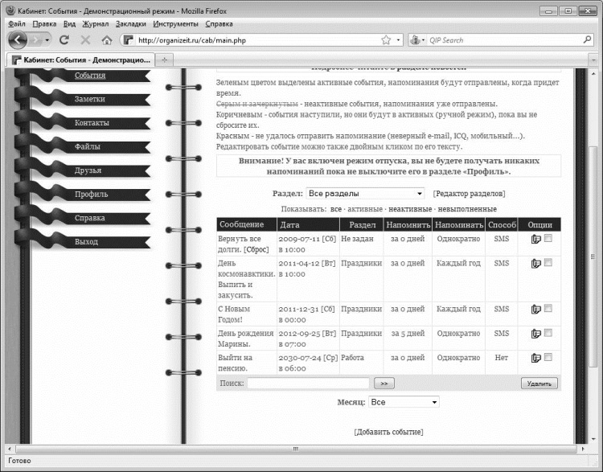This screenshot has height=472, width=603.
Task: Click '[Сброс]' on 'Вернуть все долги'
Action: click(256, 249)
